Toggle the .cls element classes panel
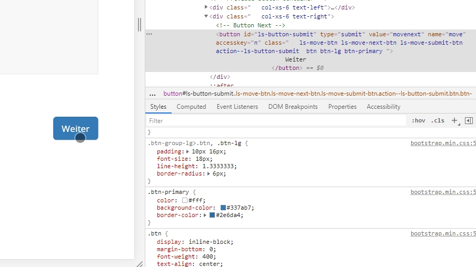The height and width of the screenshot is (267, 476). (438, 120)
